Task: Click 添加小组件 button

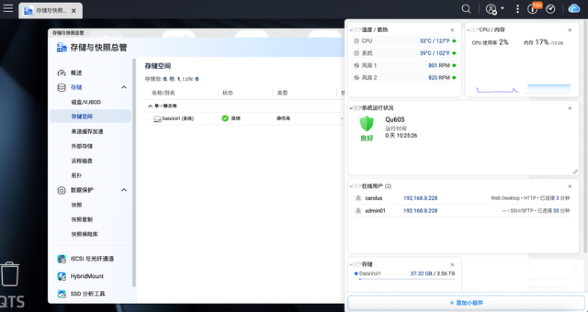Action: (x=466, y=303)
